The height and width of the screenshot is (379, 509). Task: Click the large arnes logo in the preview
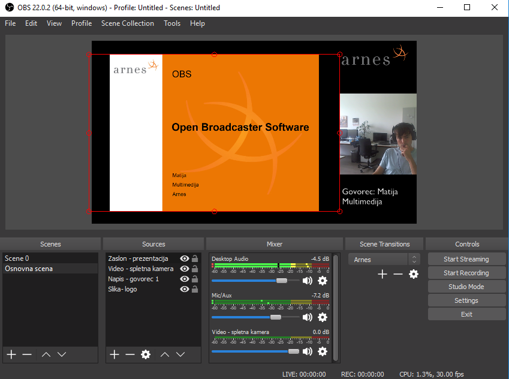374,56
